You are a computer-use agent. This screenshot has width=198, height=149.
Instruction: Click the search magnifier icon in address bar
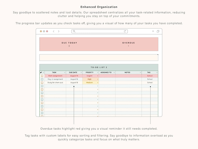[x=74, y=31]
